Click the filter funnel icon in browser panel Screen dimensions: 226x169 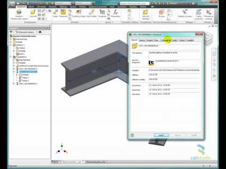(11, 32)
